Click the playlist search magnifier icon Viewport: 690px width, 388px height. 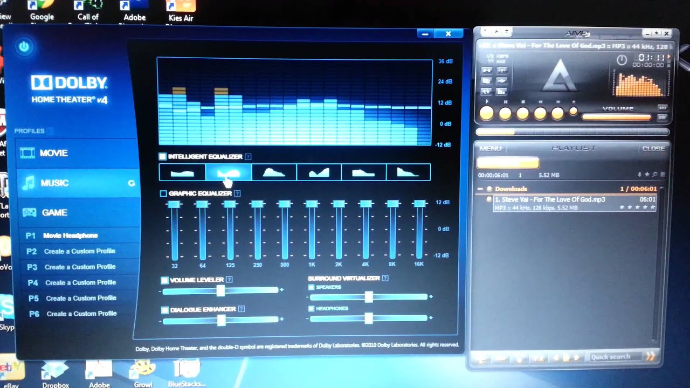[x=654, y=175]
